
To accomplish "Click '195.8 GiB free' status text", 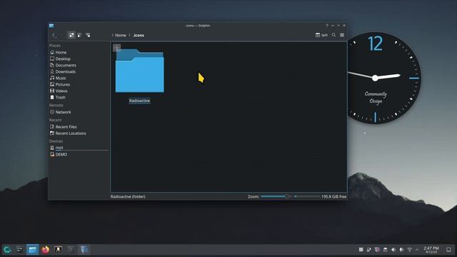I will (x=334, y=197).
